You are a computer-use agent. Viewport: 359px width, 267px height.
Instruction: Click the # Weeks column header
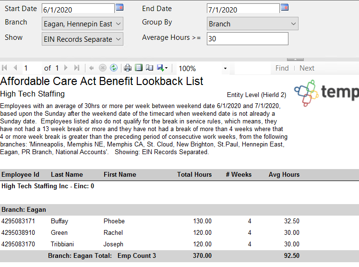pos(239,174)
